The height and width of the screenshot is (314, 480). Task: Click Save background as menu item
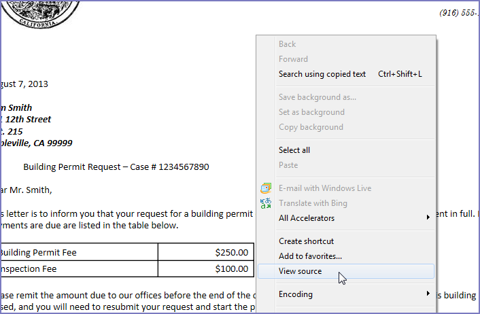click(317, 97)
